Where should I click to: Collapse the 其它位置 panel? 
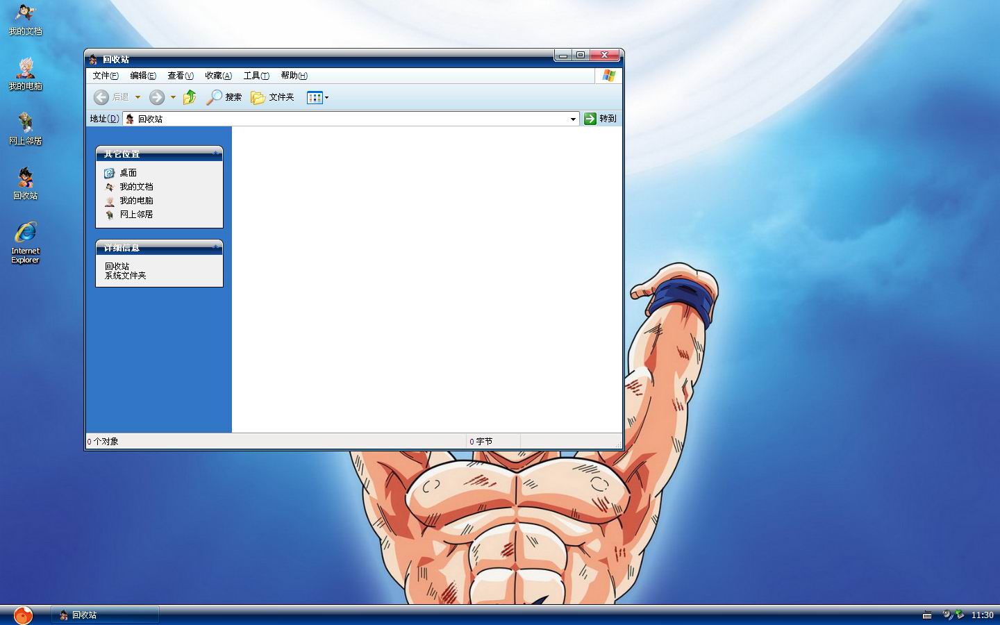tap(215, 153)
